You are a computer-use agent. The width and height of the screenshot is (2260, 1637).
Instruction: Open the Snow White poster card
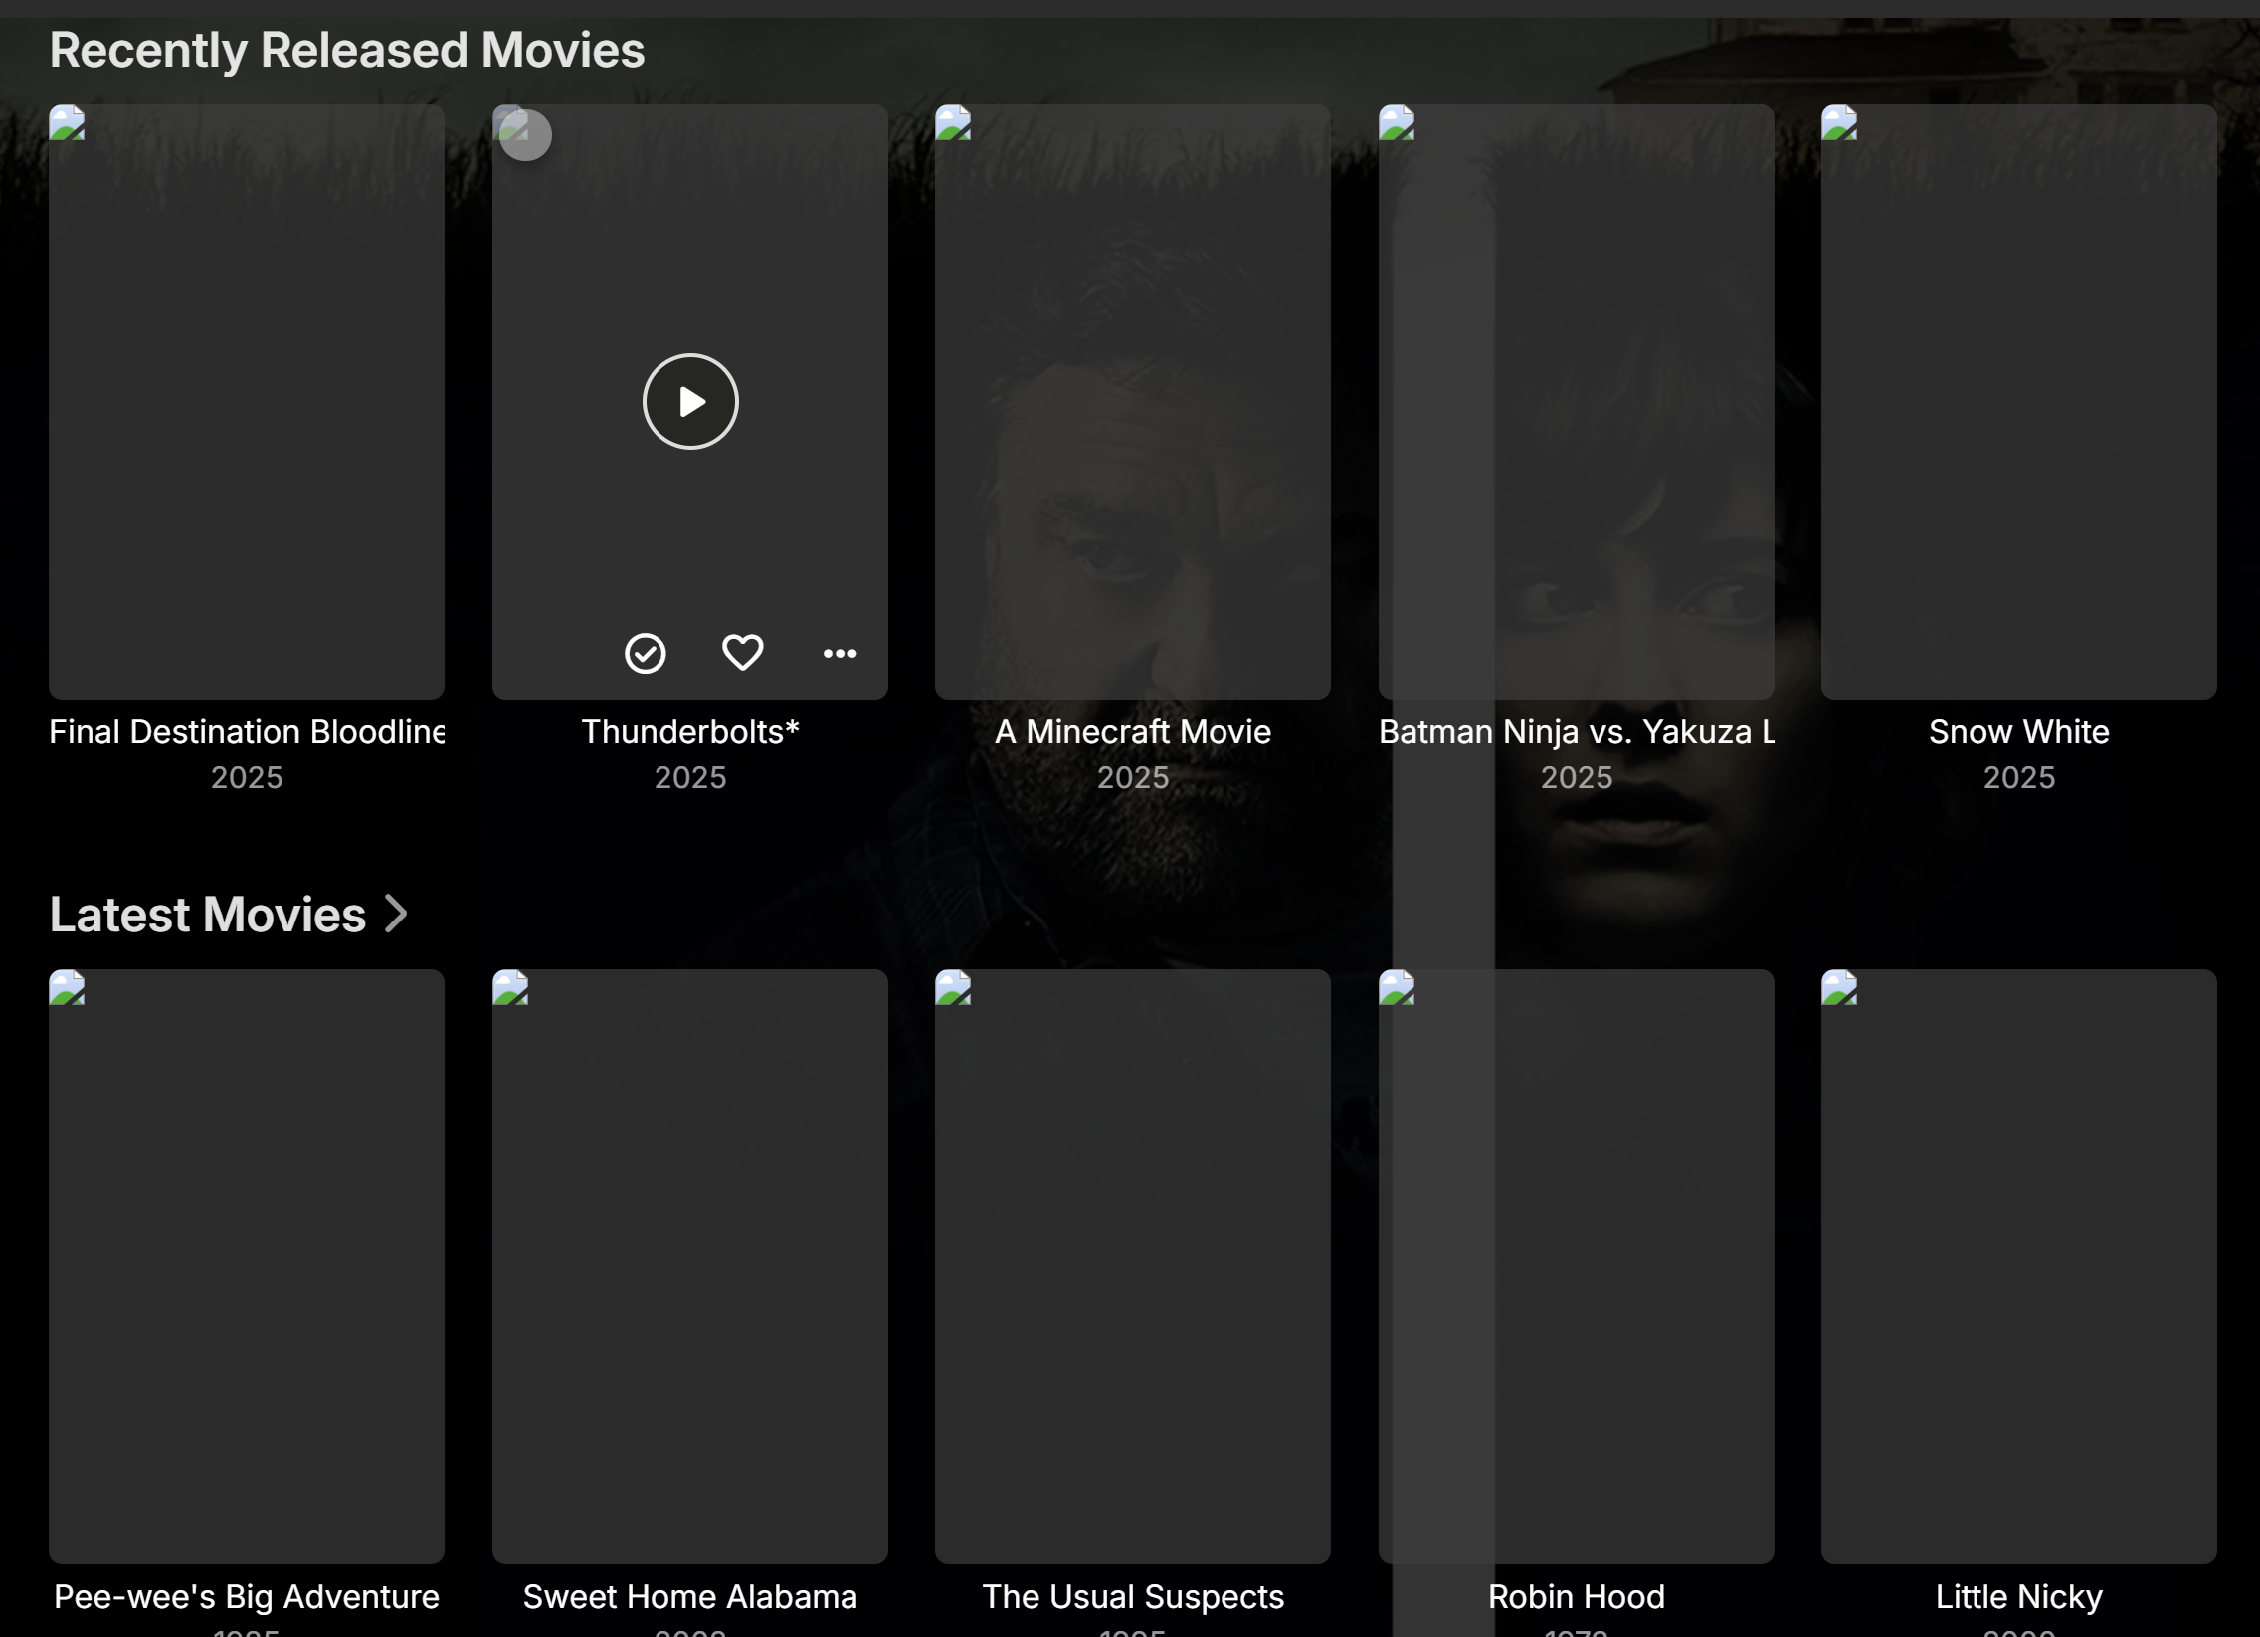tap(2018, 402)
